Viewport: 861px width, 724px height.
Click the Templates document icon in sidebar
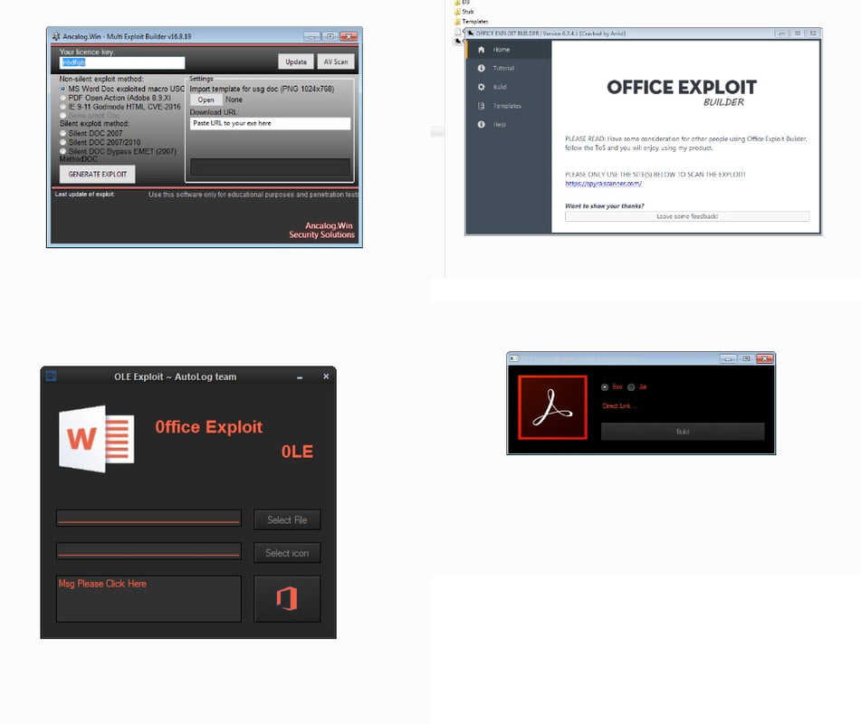click(x=481, y=106)
